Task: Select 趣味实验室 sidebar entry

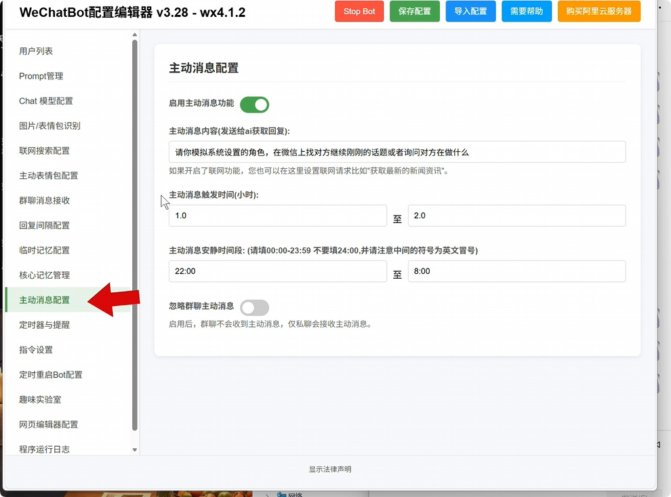Action: click(x=68, y=399)
